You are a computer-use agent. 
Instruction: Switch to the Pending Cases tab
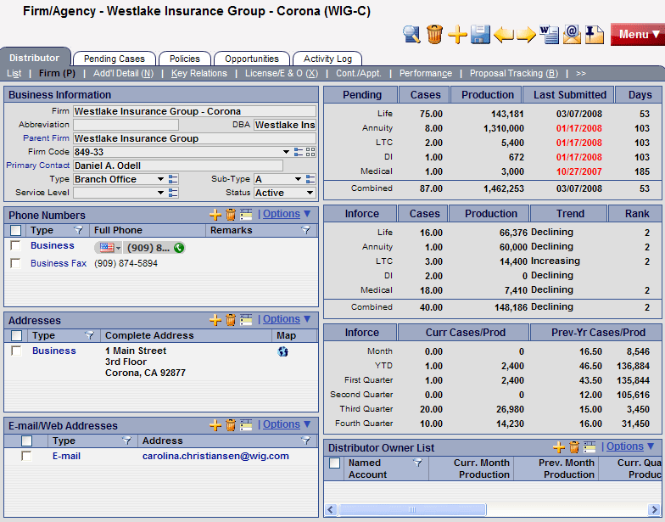115,59
